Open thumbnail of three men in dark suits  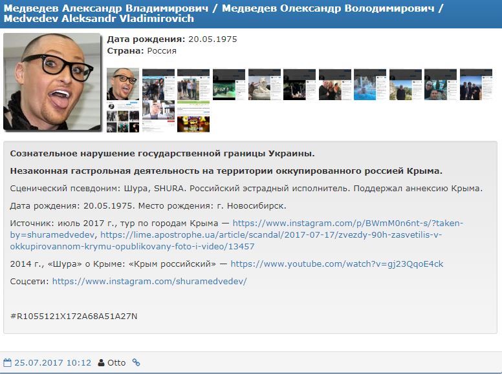(x=476, y=85)
